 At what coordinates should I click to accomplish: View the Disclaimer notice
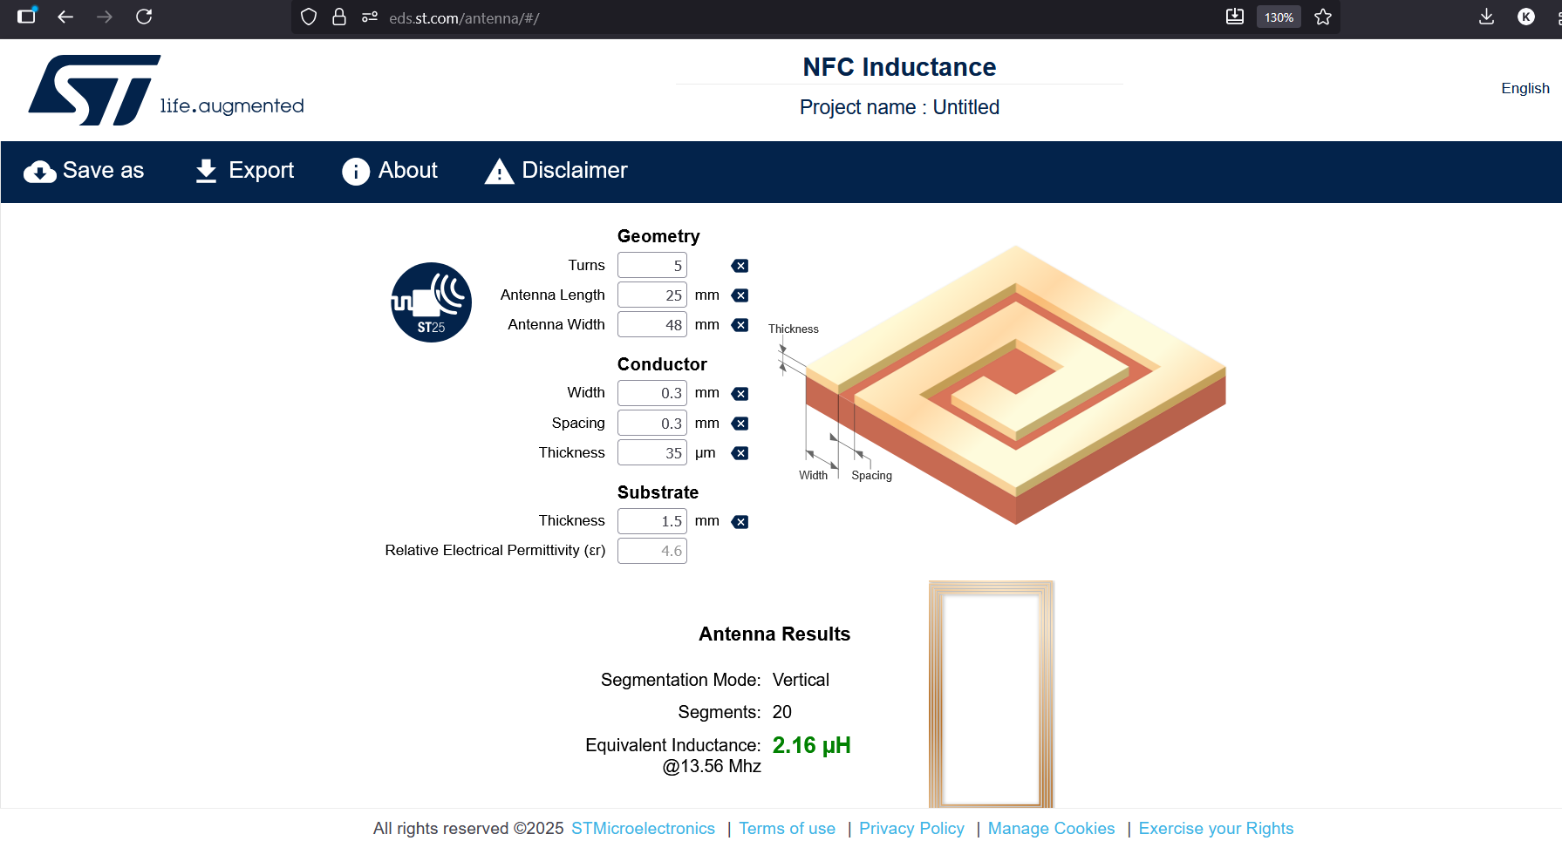point(556,171)
